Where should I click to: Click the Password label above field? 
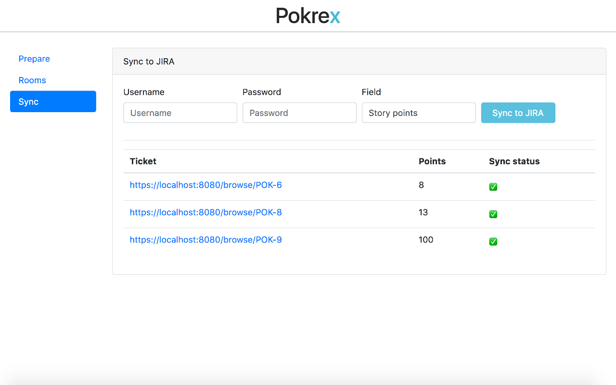pyautogui.click(x=262, y=92)
